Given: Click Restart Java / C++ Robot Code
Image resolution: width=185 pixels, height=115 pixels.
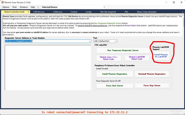Looking at the screenshot, I should 109,58.
